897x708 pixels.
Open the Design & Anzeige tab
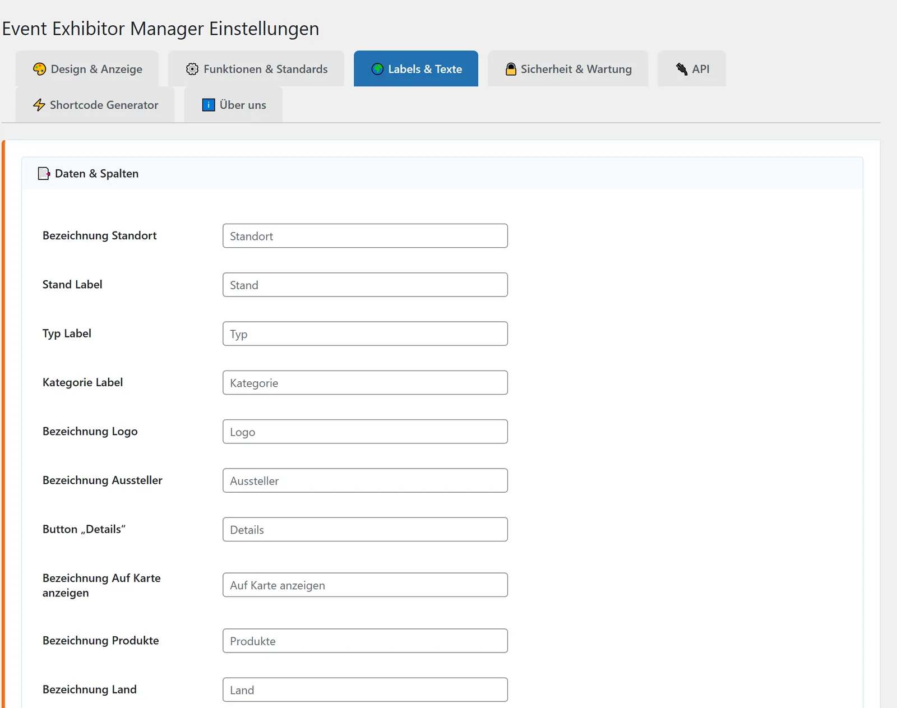[x=87, y=69]
